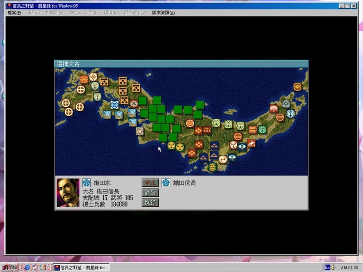Click the 中止 button
363x272 pixels.
tap(150, 183)
